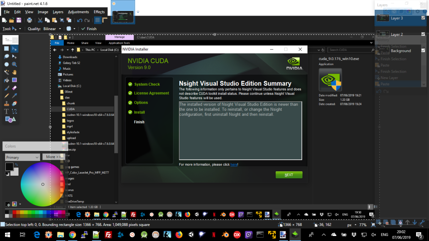
Task: Toggle the rulers button
Action: 105,20
